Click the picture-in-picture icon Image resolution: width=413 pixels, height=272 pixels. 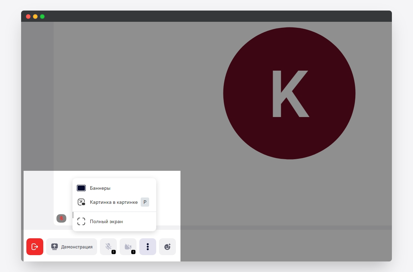click(81, 202)
